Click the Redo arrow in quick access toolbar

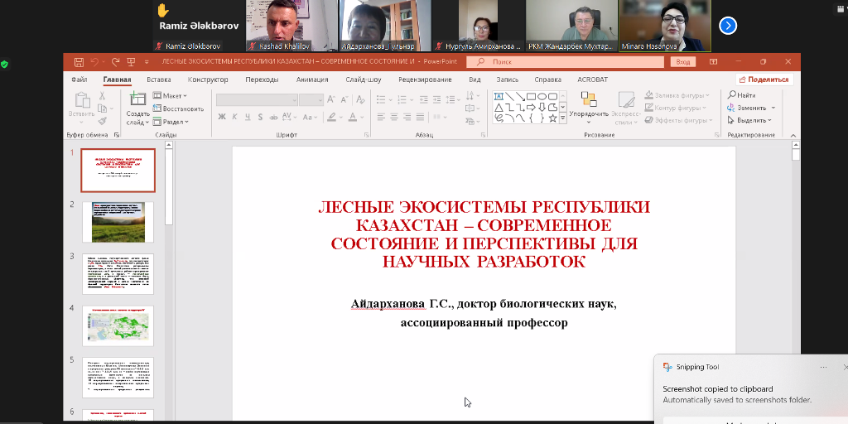point(114,61)
